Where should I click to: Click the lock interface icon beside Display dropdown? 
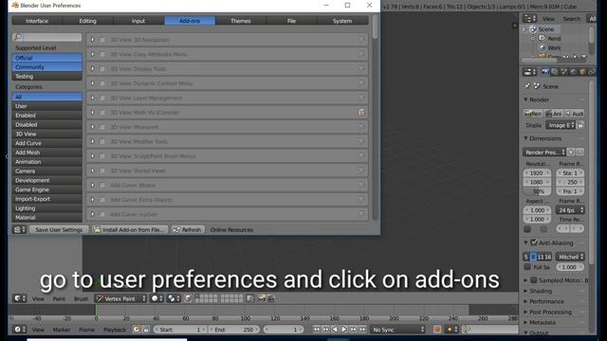(580, 125)
